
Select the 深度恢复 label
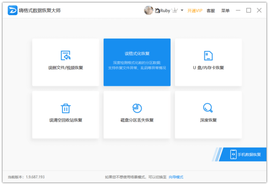tap(208, 120)
